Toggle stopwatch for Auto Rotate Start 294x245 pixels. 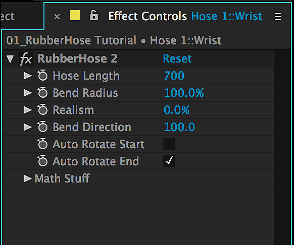[x=42, y=144]
